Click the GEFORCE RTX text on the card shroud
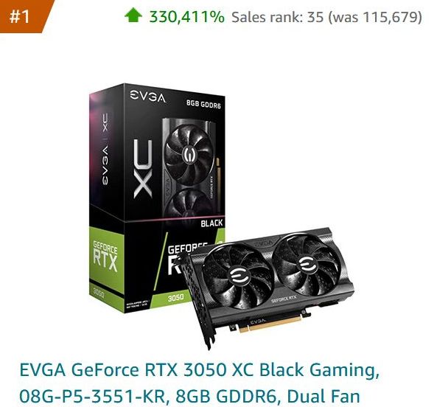Viewport: 437px width, 407px height. (x=284, y=299)
